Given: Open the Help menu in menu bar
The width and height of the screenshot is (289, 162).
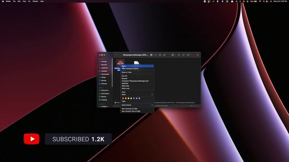Looking at the screenshot, I should (42, 1).
